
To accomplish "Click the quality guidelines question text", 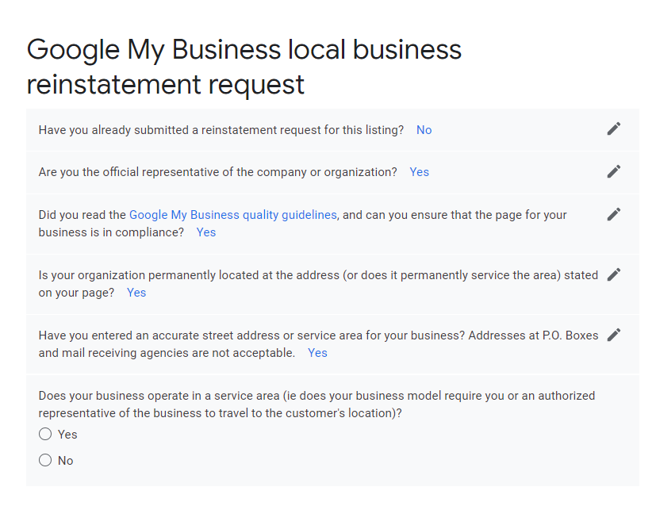I will [301, 223].
